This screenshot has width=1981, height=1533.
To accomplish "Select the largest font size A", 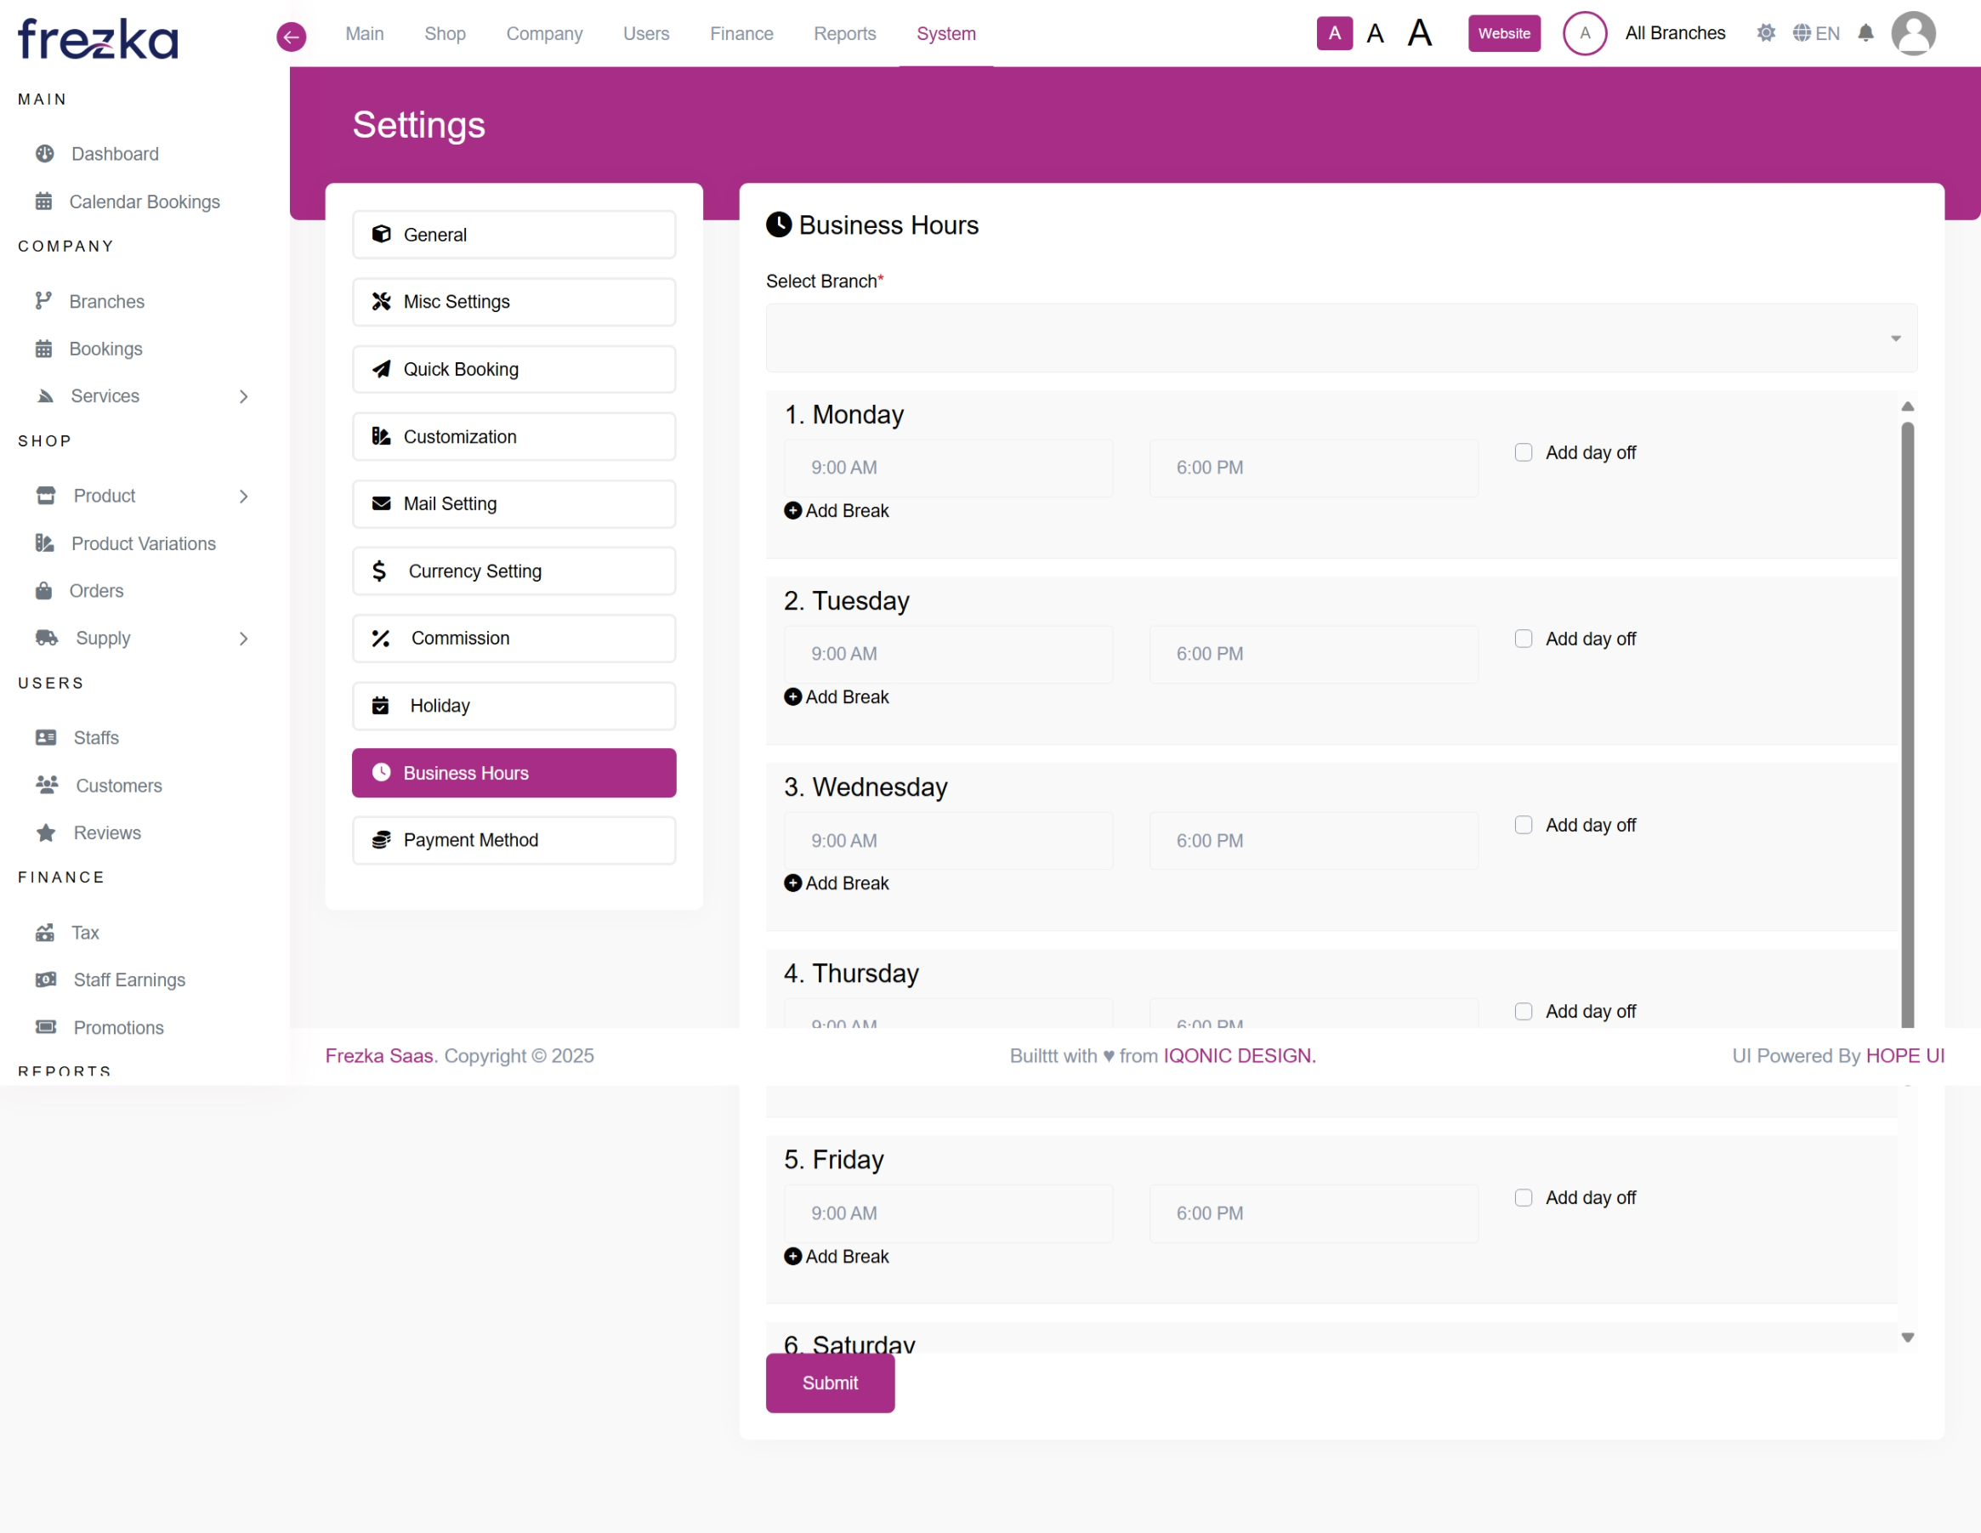I will 1420,33.
